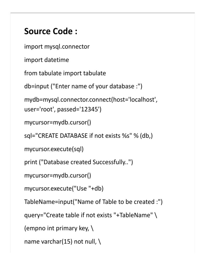Click the mycursor=mydb.cursor() line above the sql= line
The width and height of the screenshot is (206, 275).
tap(58, 123)
